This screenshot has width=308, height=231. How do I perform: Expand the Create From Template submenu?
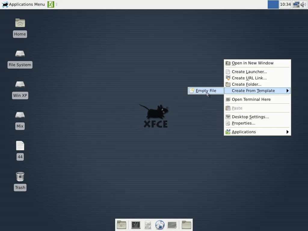coord(257,91)
